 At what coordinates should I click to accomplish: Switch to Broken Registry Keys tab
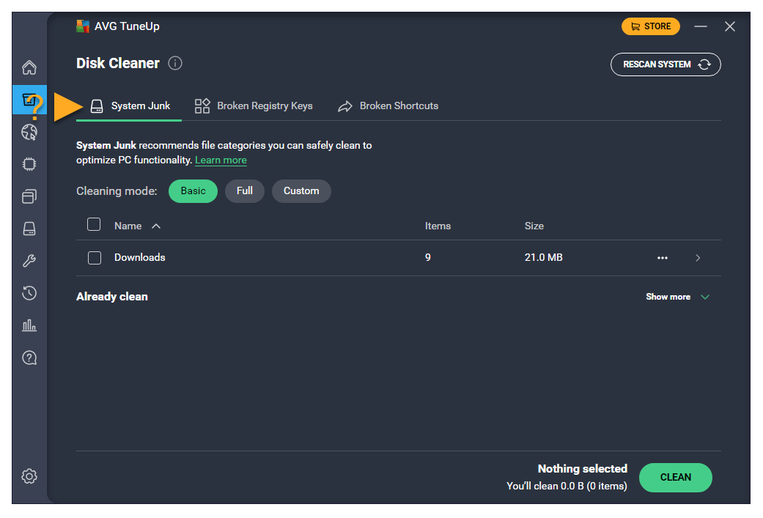tap(254, 106)
